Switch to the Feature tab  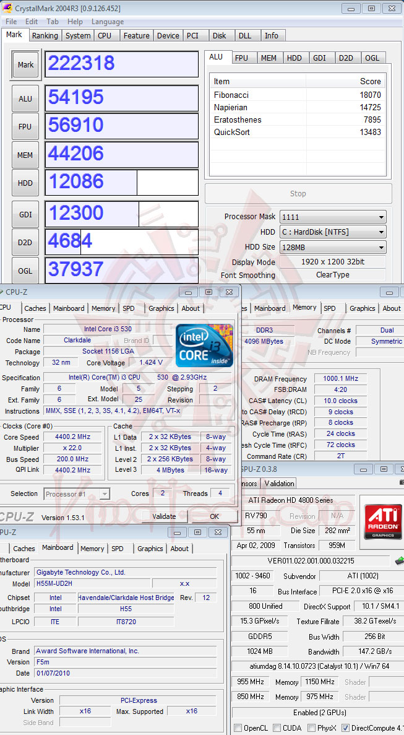click(136, 36)
